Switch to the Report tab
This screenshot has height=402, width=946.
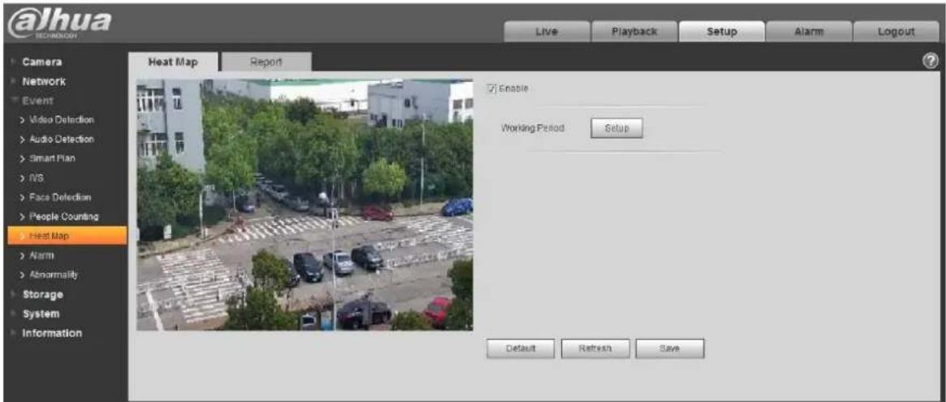[266, 62]
